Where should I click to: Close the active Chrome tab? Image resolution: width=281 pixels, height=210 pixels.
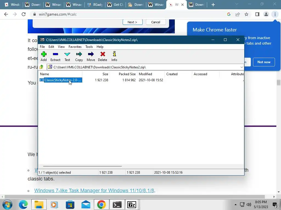coord(182,5)
